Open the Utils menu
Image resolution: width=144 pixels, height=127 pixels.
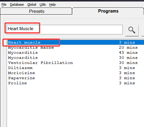[43, 4]
